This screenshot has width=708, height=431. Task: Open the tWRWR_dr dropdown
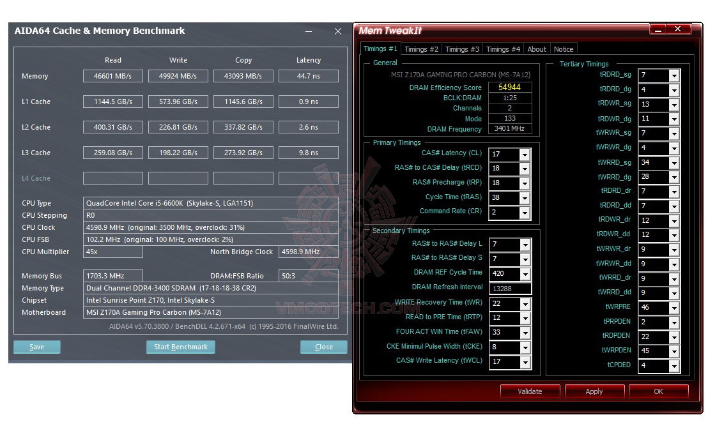click(674, 250)
